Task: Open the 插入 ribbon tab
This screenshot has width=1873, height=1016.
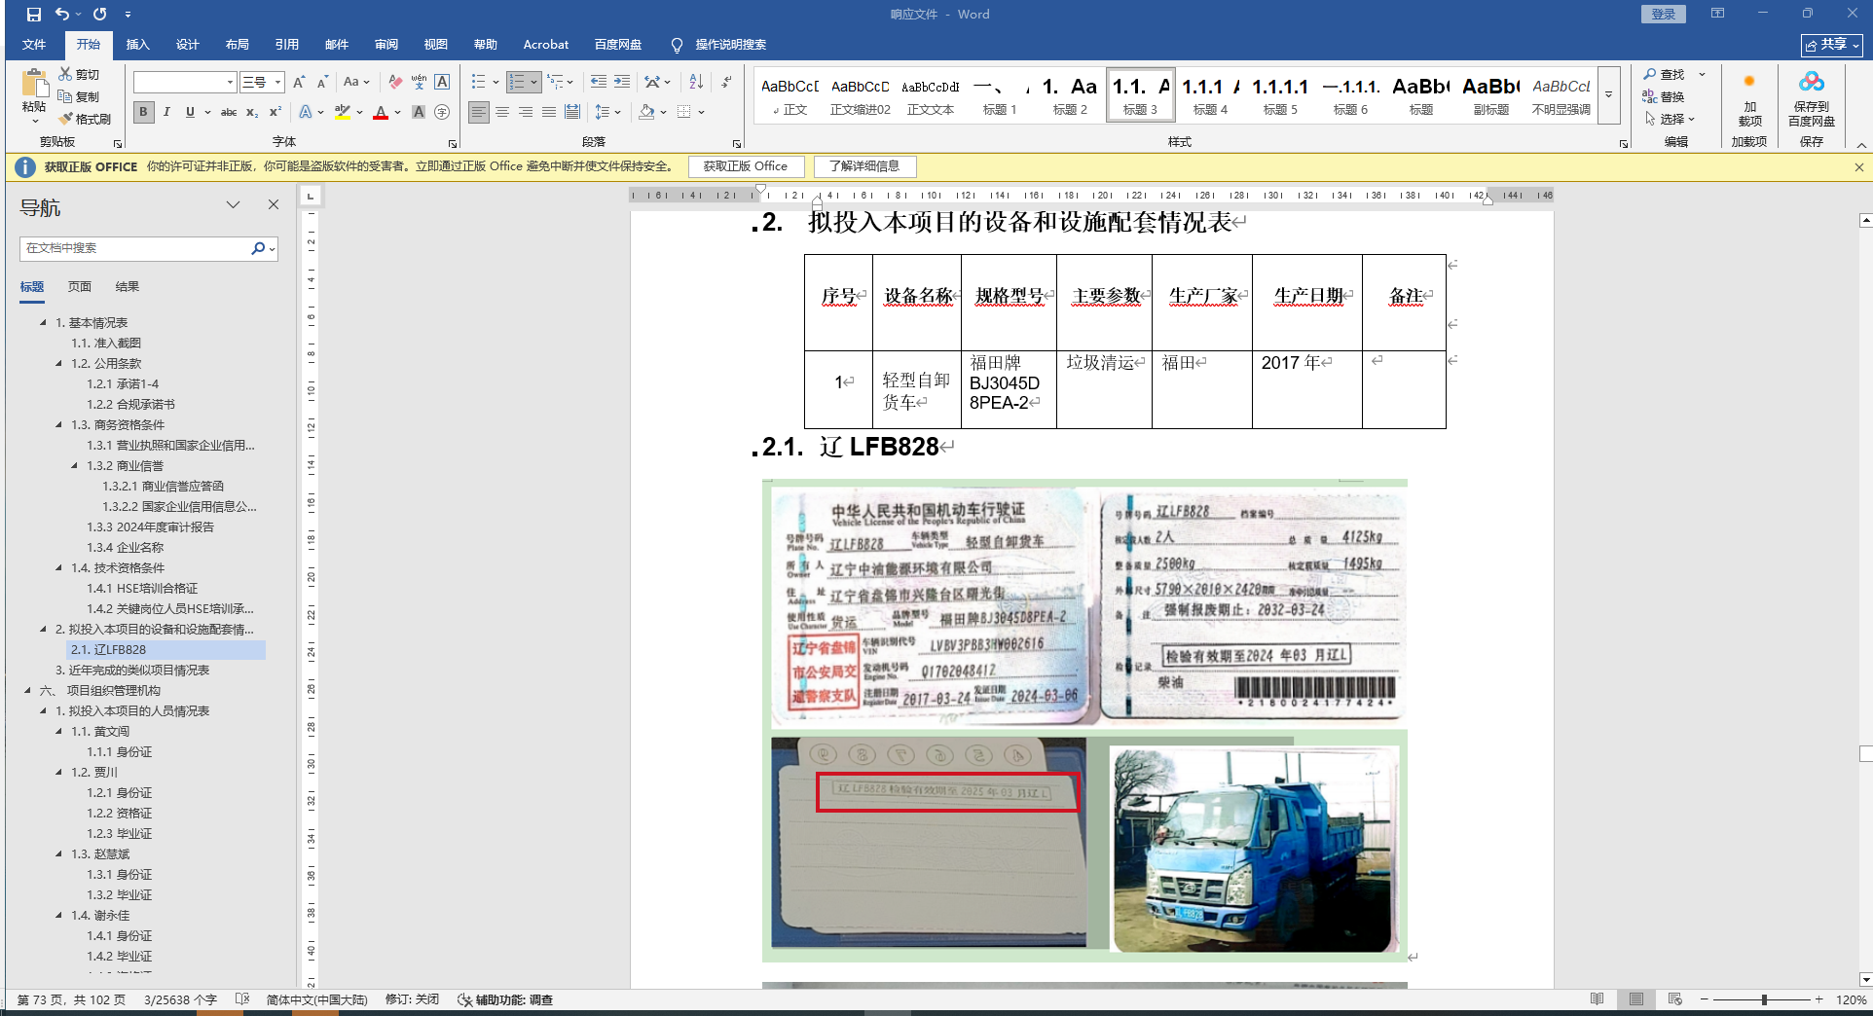Action: (x=138, y=45)
